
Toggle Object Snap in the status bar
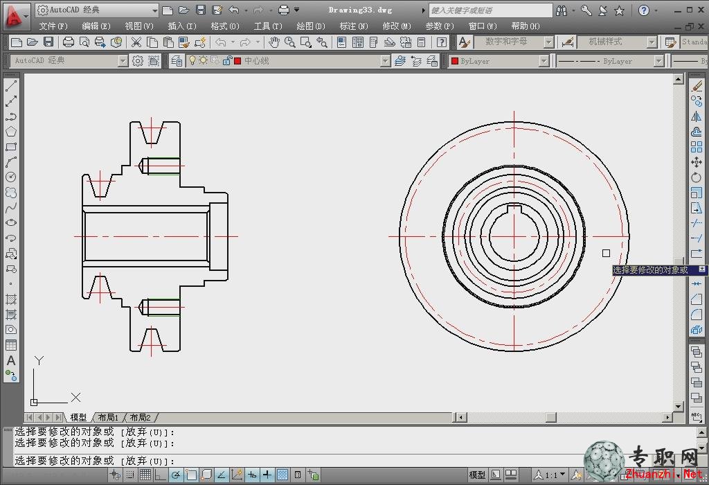[191, 475]
